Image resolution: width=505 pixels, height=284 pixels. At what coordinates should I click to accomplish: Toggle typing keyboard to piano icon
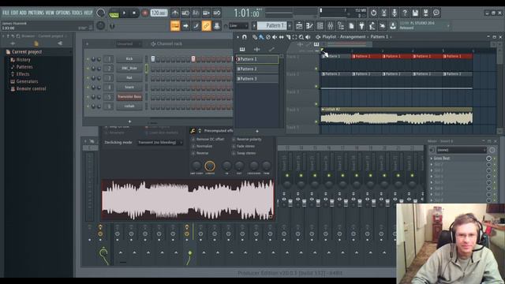click(x=175, y=26)
